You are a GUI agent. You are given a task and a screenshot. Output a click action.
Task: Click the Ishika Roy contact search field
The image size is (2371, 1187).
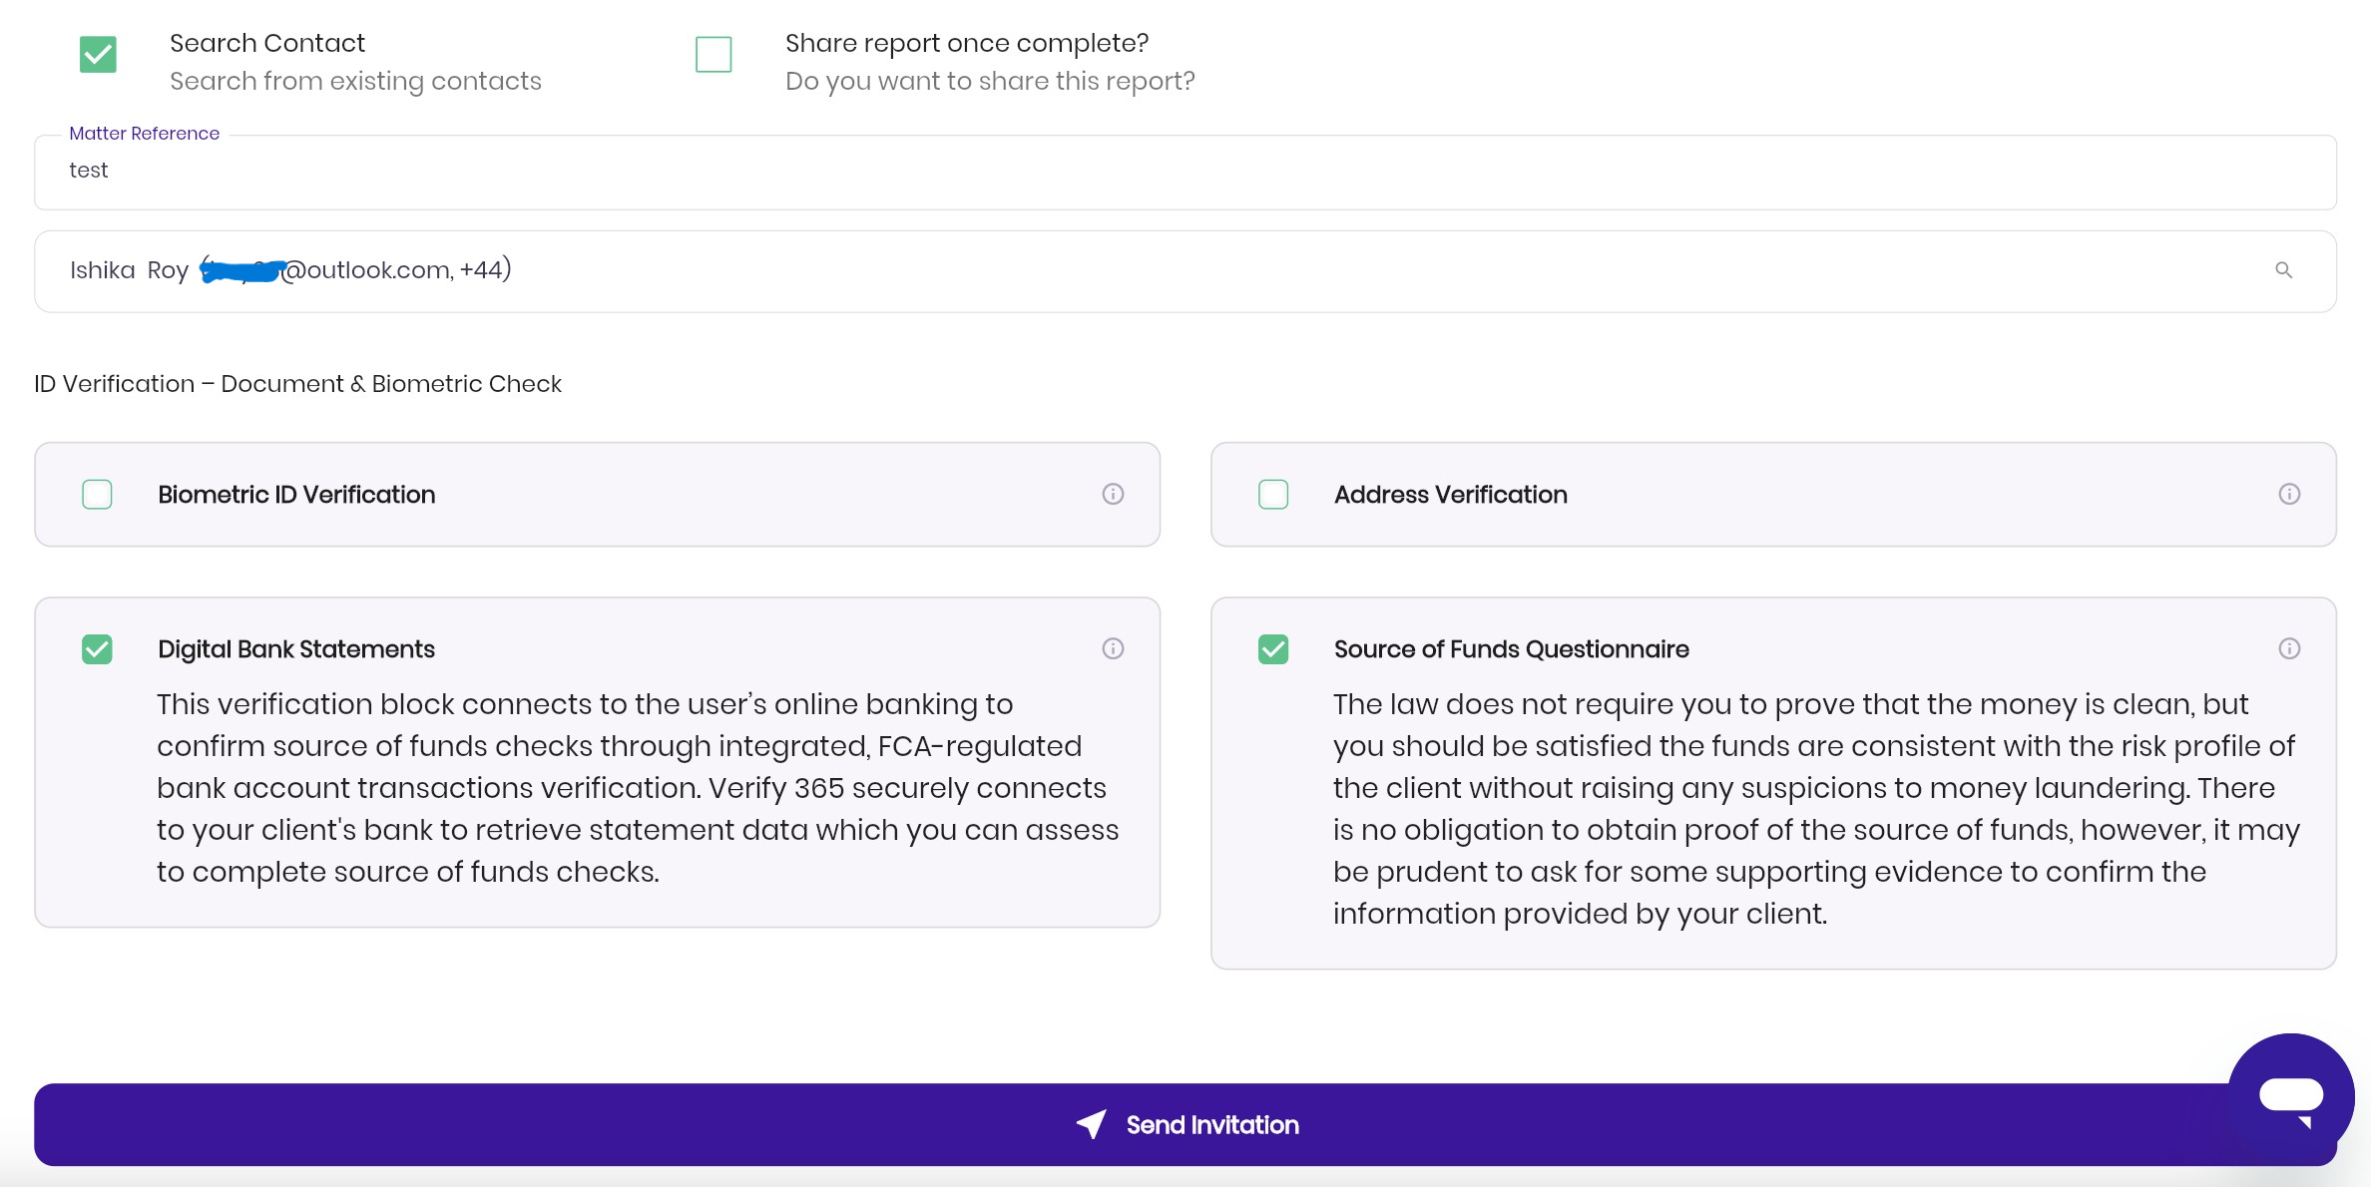1185,271
